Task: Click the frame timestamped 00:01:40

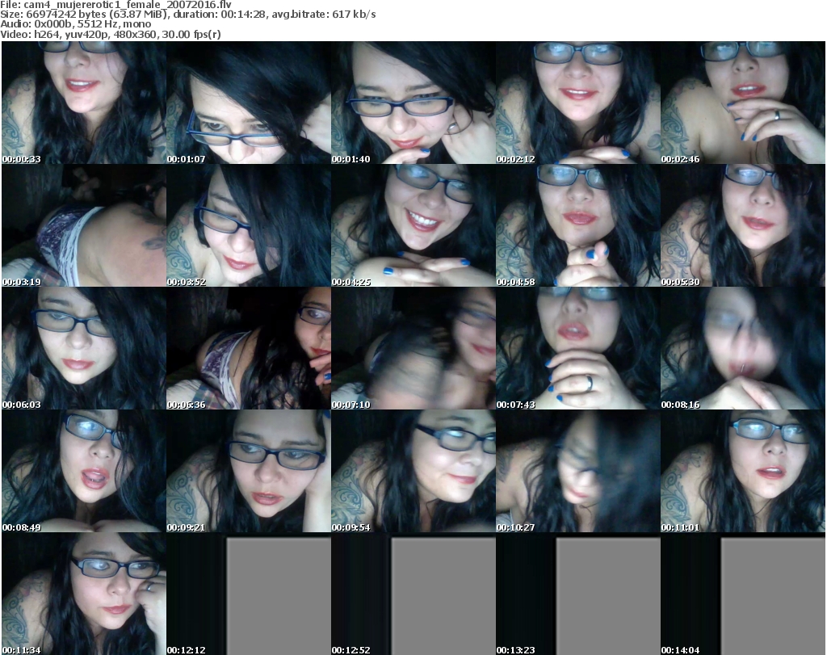Action: (413, 103)
